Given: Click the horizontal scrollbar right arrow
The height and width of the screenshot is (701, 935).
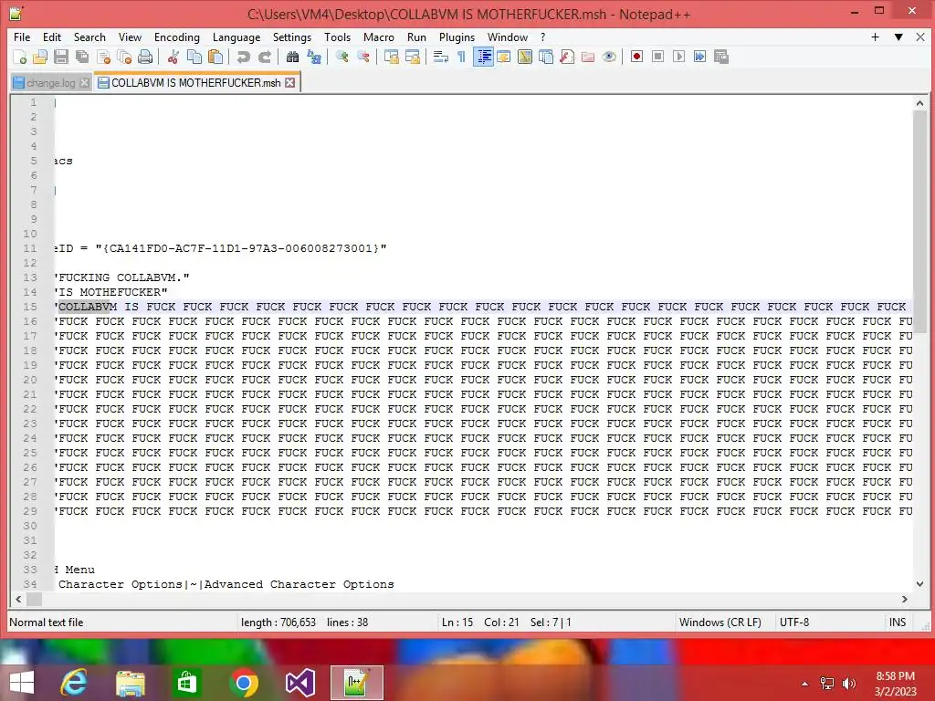Looking at the screenshot, I should point(904,599).
